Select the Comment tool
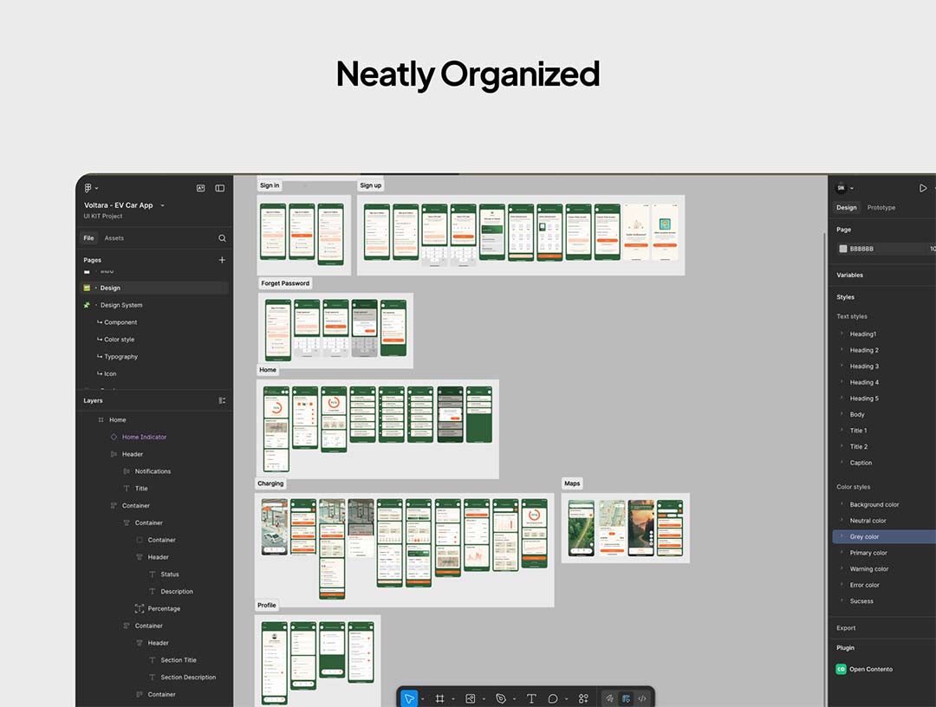Viewport: 936px width, 707px height. click(x=553, y=698)
